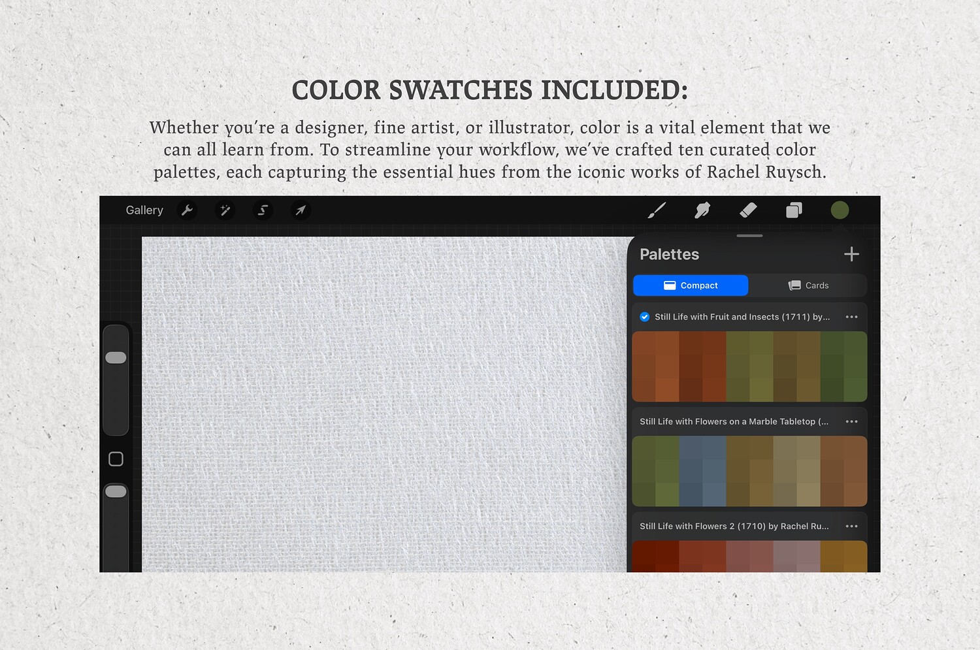The image size is (980, 650).
Task: Open the Adjustments magic wand menu
Action: 225,210
